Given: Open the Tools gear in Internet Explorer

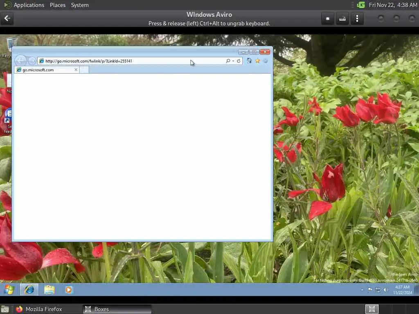Looking at the screenshot, I should click(x=266, y=61).
